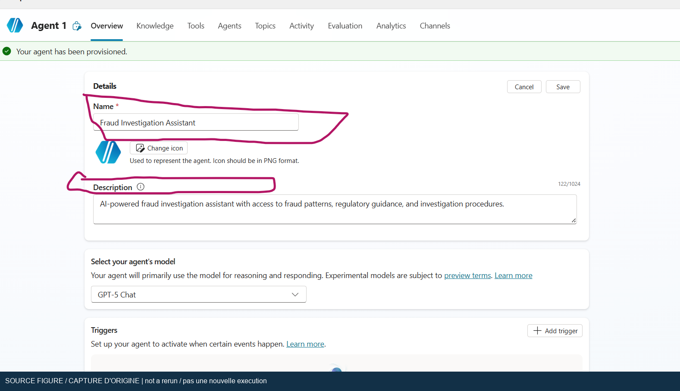Expand the GPT-5 Chat model dropdown

[x=199, y=294]
